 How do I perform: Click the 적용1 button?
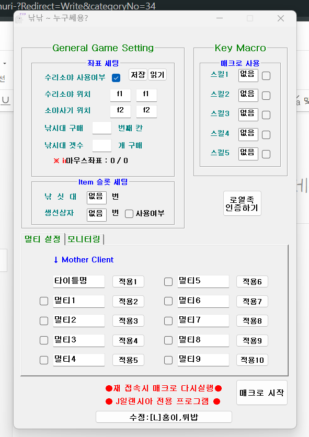pos(128,281)
